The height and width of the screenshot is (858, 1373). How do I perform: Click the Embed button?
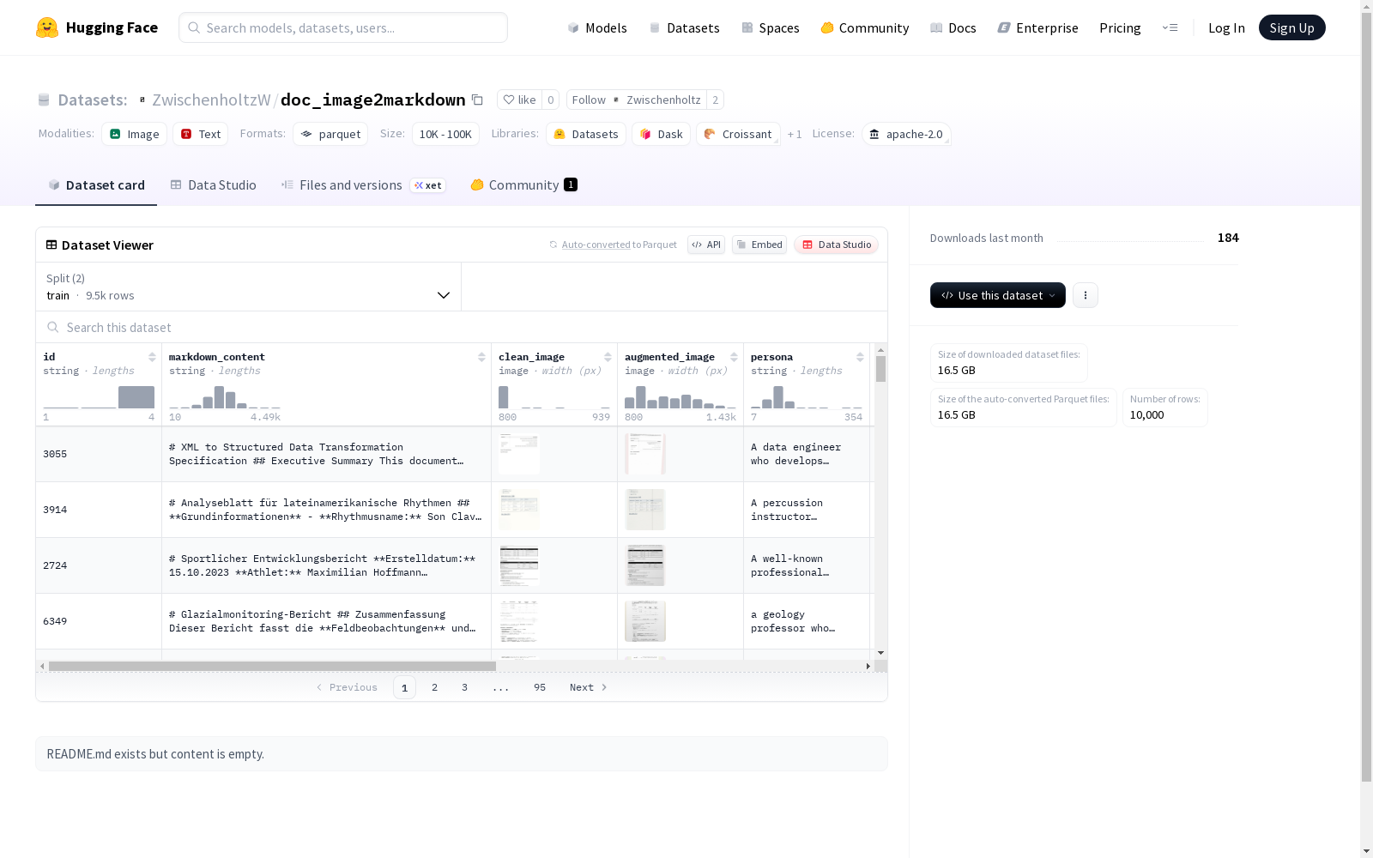point(759,245)
